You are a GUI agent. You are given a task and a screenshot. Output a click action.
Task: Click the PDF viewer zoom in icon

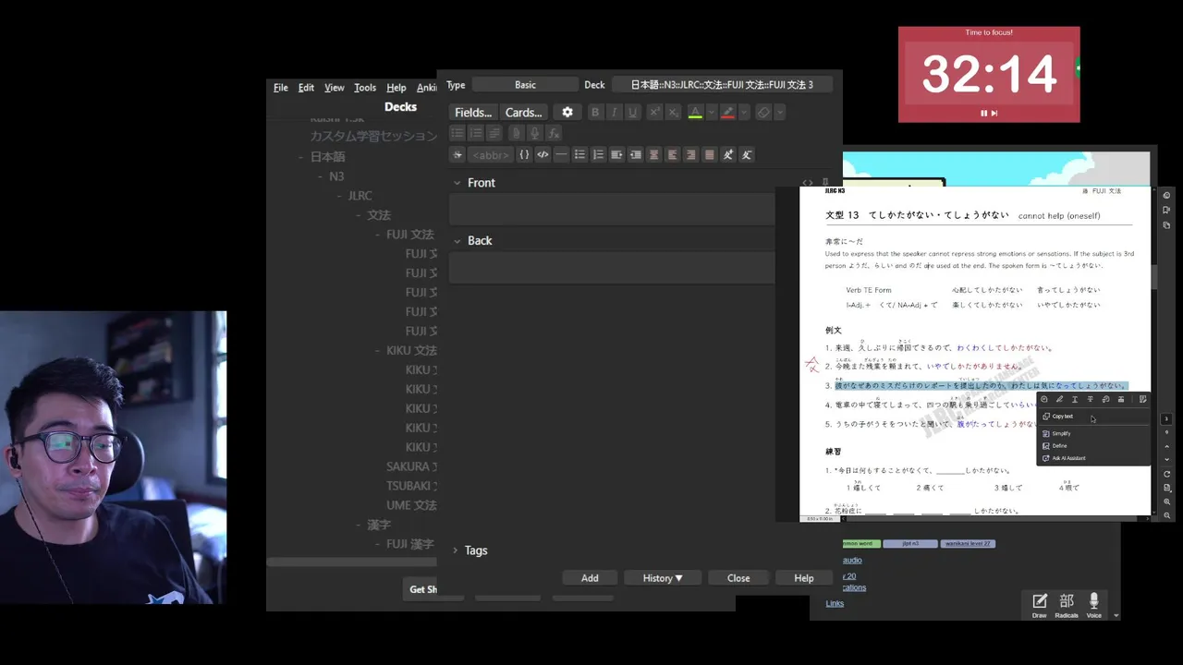pos(1167,502)
